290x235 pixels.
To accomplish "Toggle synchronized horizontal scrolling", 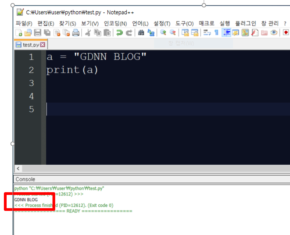I will 195,33.
